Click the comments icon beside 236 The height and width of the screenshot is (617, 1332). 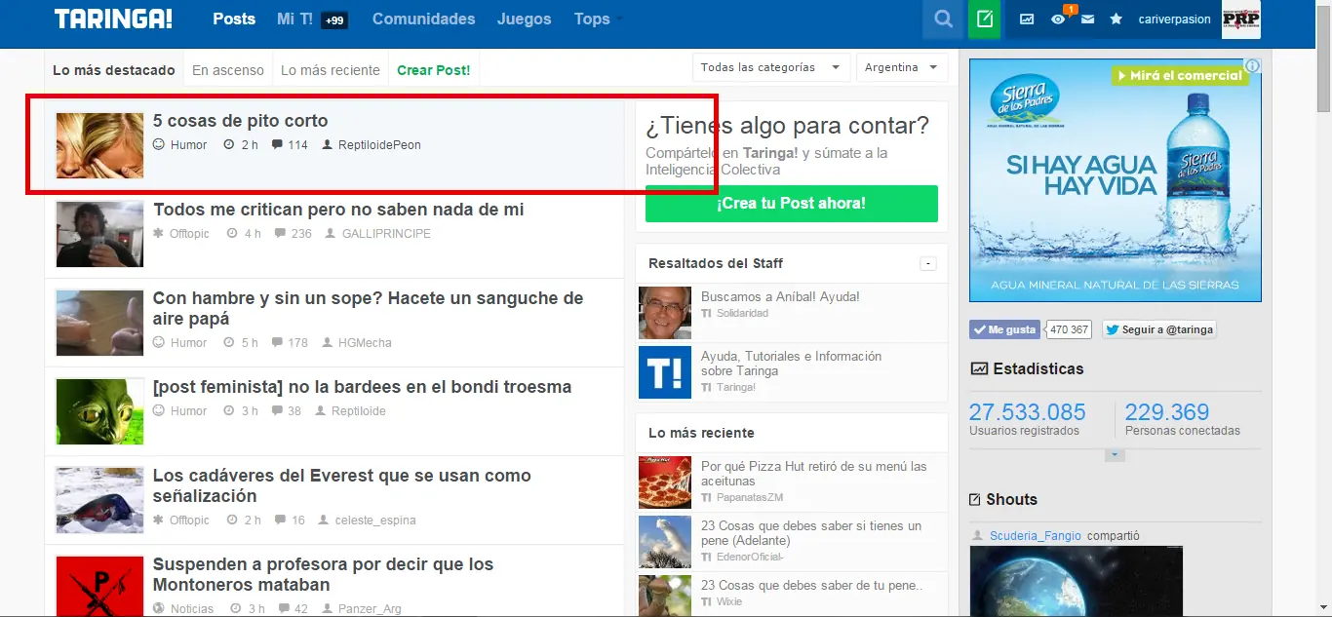[281, 234]
